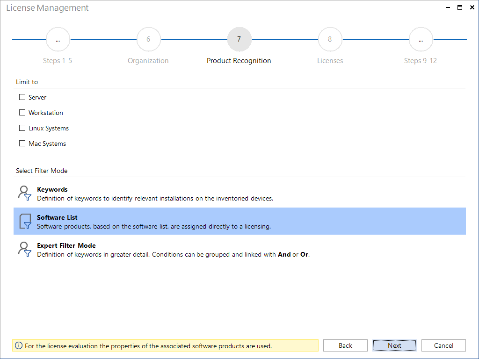The width and height of the screenshot is (479, 359).
Task: Select the step 7 circle
Action: [x=239, y=39]
